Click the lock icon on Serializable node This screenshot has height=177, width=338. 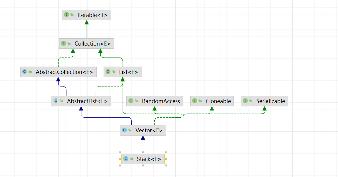251,101
